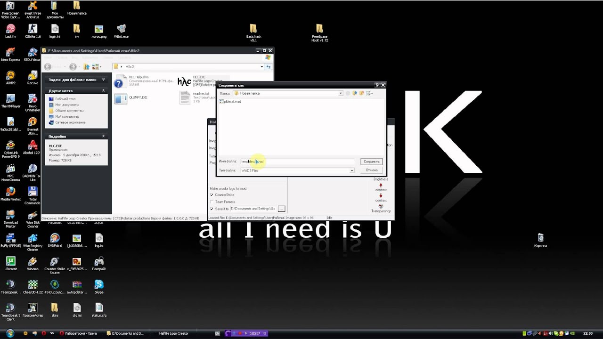Open VkBot.exe desktop icon
Image resolution: width=603 pixels, height=339 pixels.
[121, 31]
